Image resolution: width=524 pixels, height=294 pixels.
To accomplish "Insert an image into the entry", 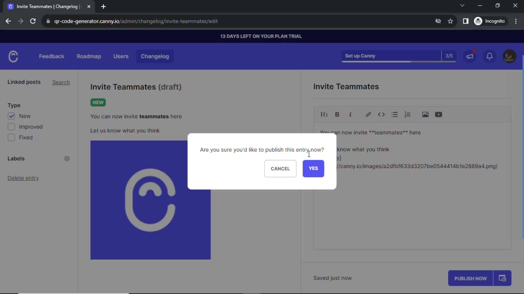I will pyautogui.click(x=425, y=114).
